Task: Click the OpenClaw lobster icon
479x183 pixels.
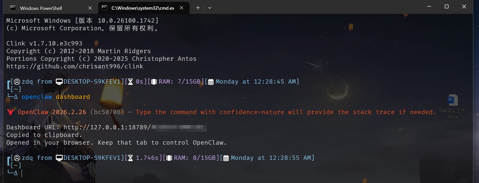Action: point(10,112)
